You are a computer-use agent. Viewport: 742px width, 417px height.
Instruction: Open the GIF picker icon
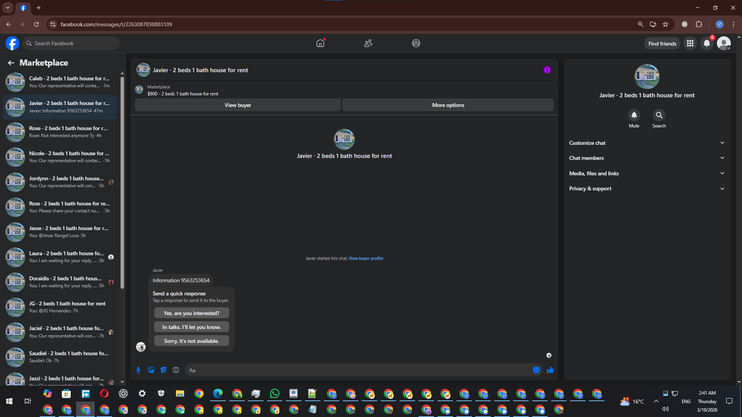pos(176,370)
